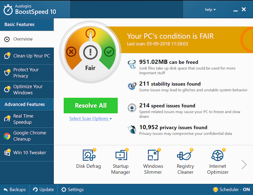Open Backups from bottom bar
The image size is (253, 195).
(15, 189)
